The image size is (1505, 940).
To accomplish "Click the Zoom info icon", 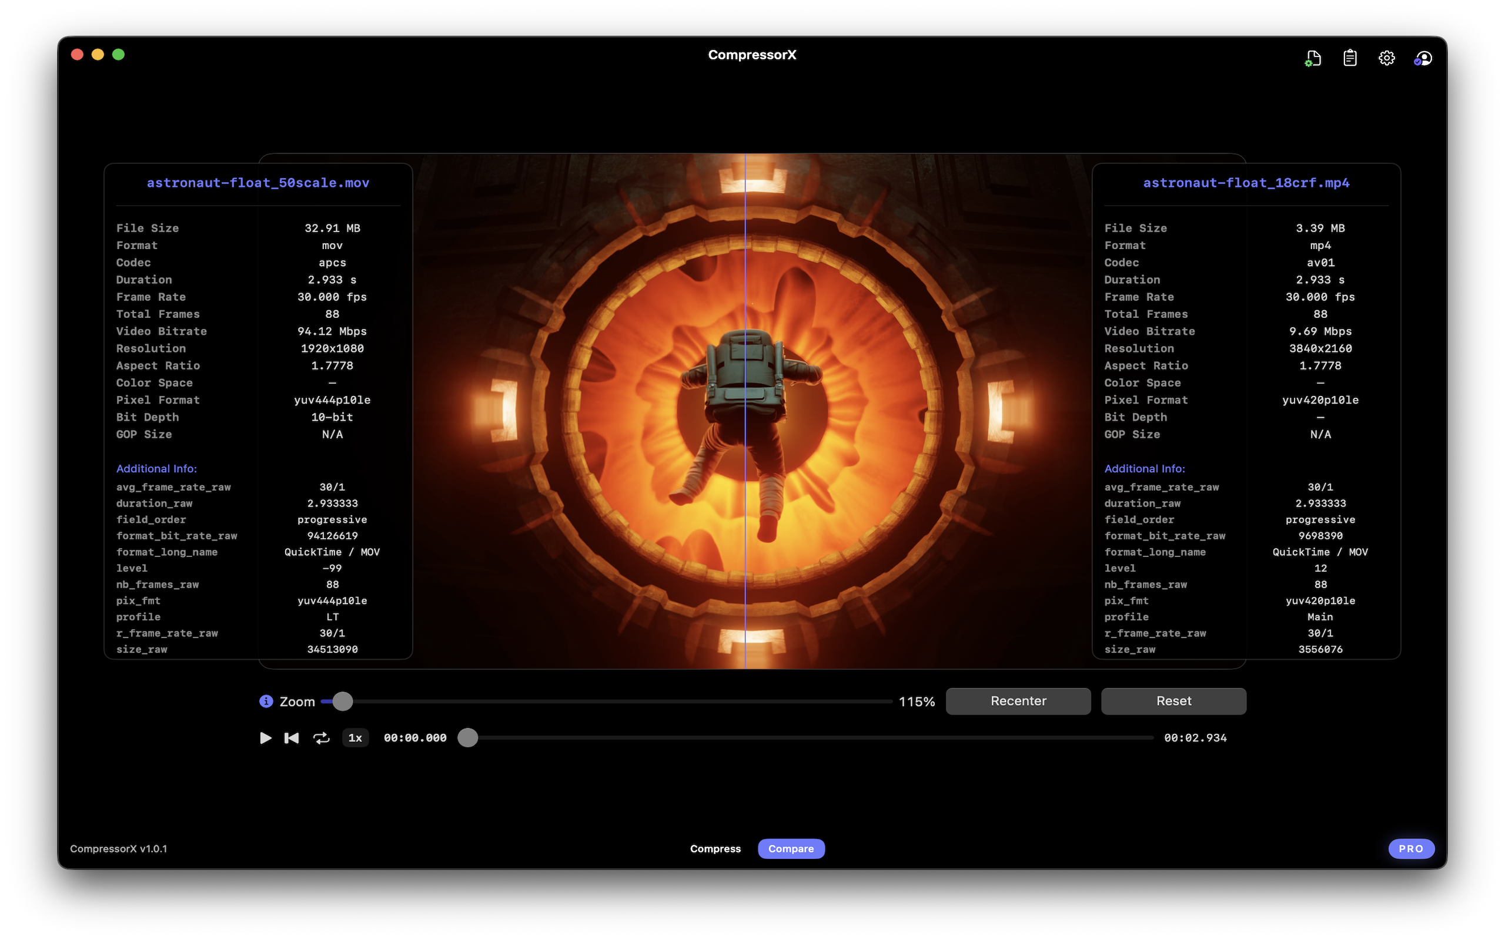I will pyautogui.click(x=266, y=701).
